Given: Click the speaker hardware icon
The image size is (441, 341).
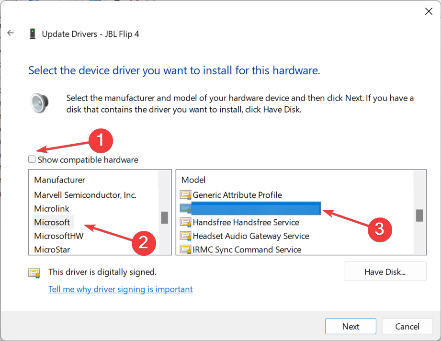Looking at the screenshot, I should tap(40, 103).
